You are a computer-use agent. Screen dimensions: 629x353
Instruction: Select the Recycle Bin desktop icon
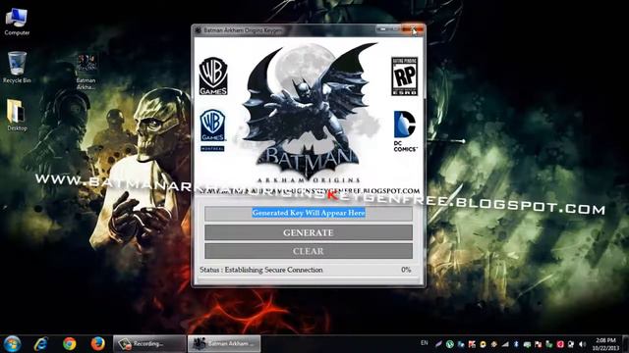point(17,68)
